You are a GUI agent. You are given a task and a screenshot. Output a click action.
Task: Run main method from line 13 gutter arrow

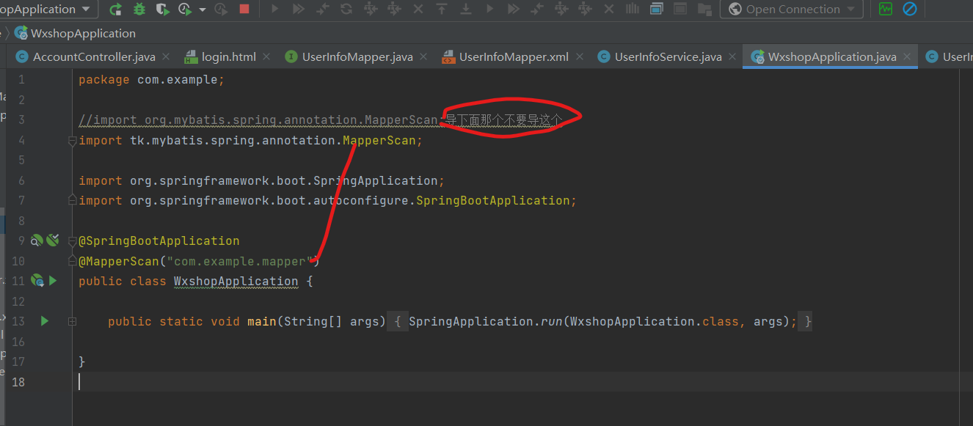click(45, 320)
